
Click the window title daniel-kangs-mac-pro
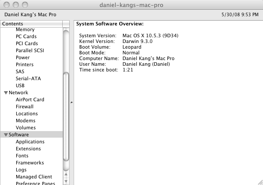click(x=131, y=5)
